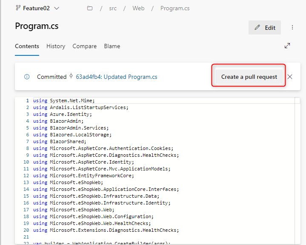Switch to the History tab
The image size is (306, 245).
point(56,46)
